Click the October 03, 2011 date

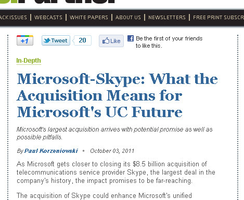tap(112, 151)
